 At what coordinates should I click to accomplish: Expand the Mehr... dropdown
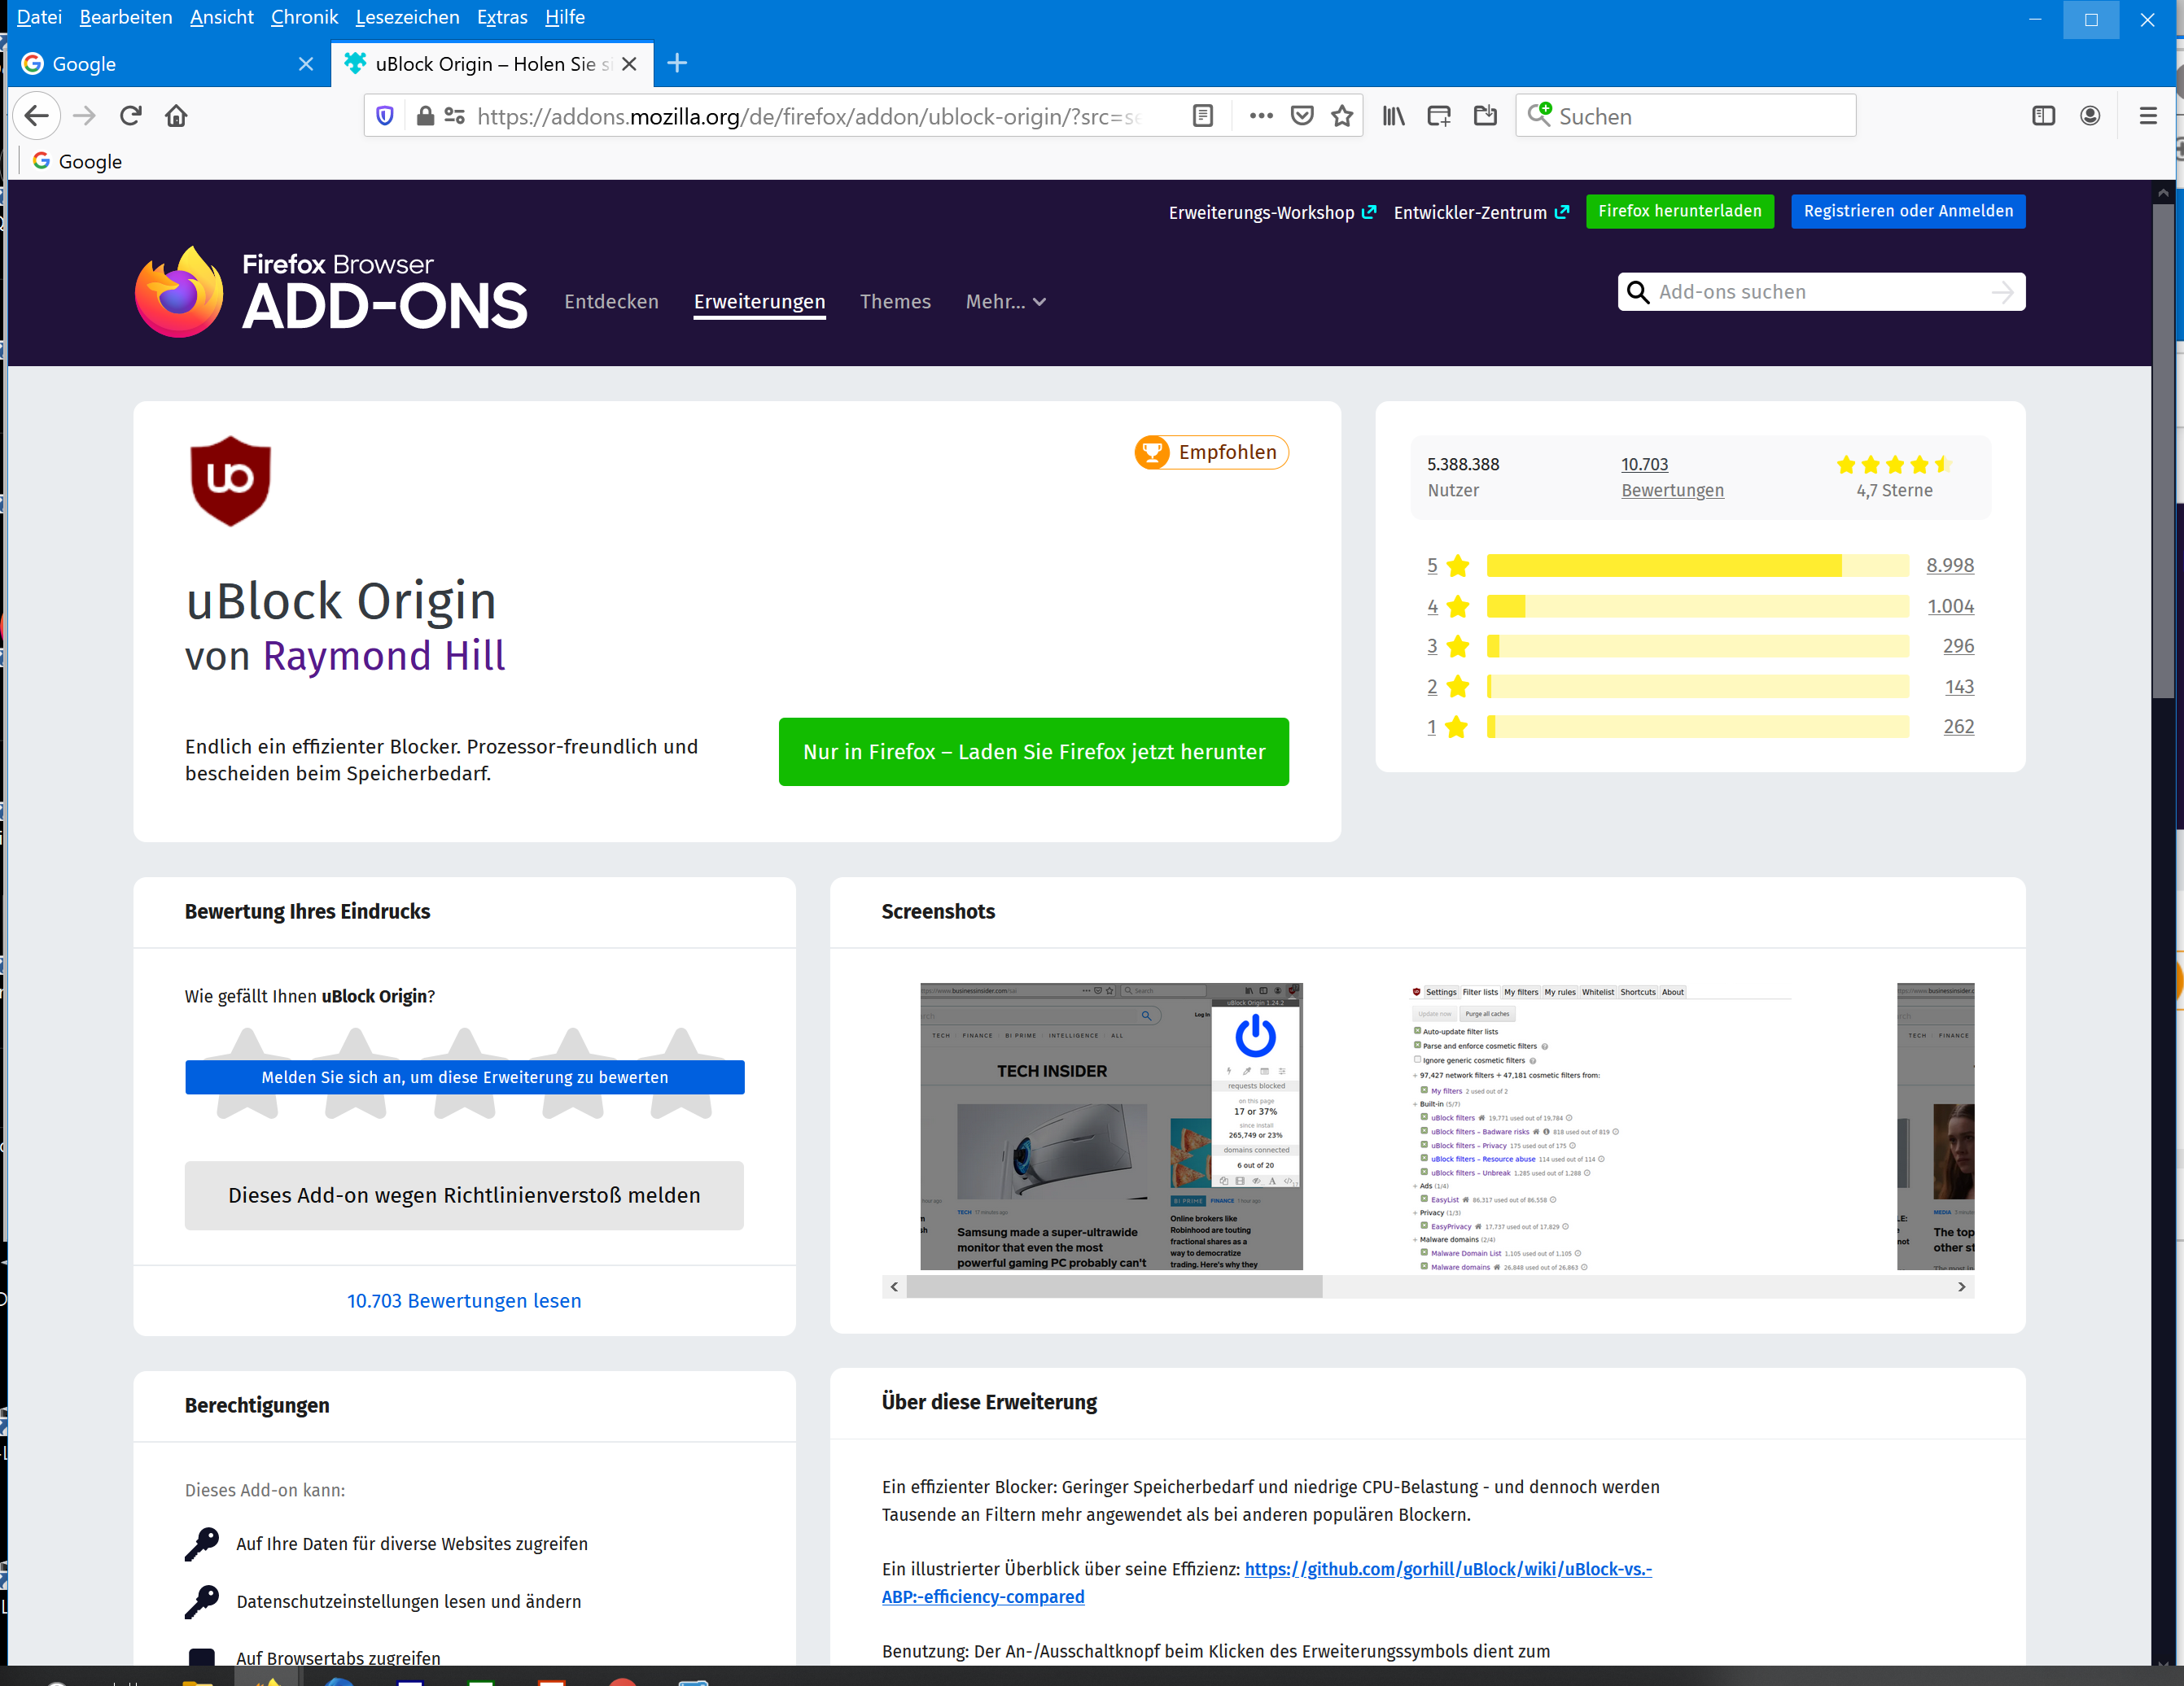(x=1005, y=301)
